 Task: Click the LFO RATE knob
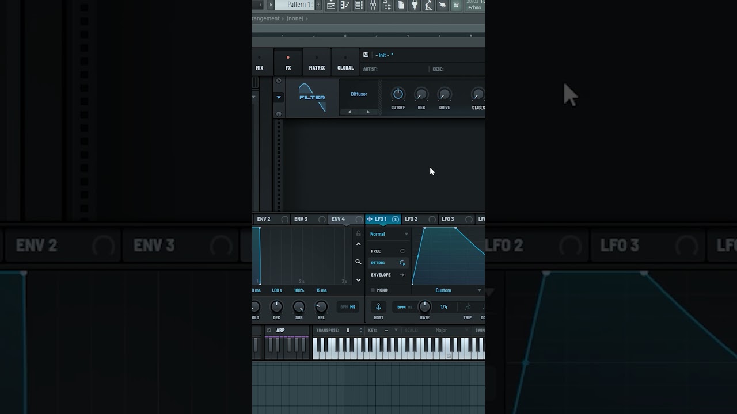(x=424, y=306)
